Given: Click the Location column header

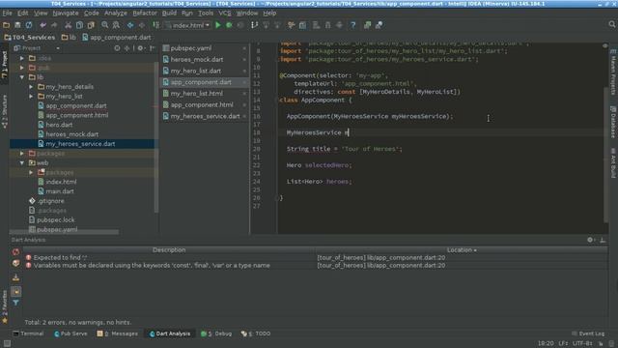Looking at the screenshot, I should pos(462,250).
